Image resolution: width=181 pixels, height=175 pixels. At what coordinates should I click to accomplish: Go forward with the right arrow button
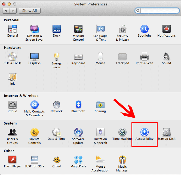click(13, 11)
